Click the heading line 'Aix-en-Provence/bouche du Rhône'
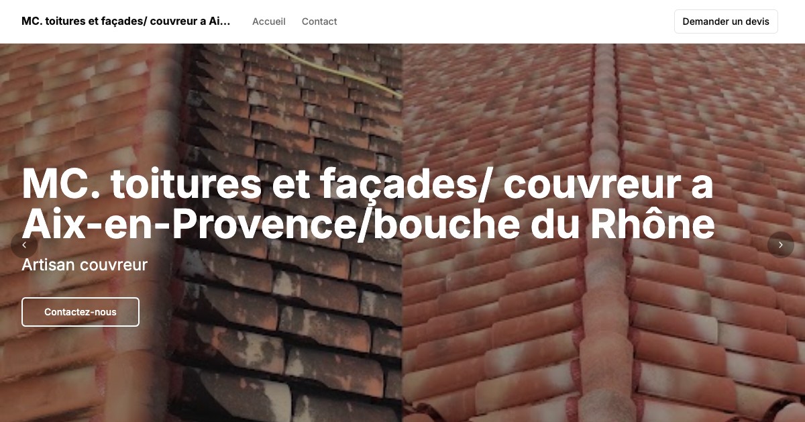The width and height of the screenshot is (805, 422). [368, 225]
